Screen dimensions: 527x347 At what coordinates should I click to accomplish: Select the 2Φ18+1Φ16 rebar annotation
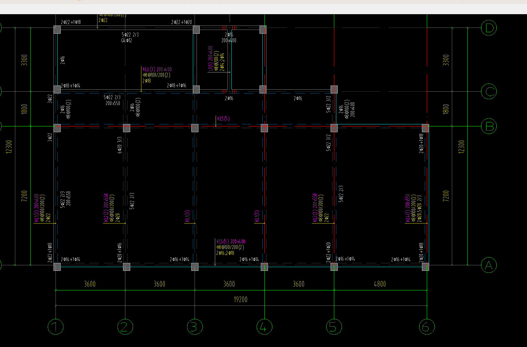pos(177,86)
